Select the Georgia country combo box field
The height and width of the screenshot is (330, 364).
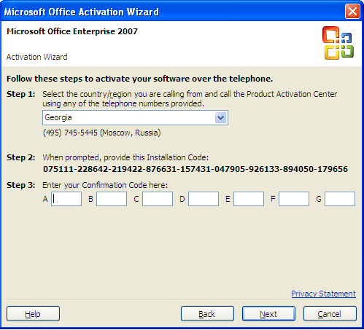[135, 118]
